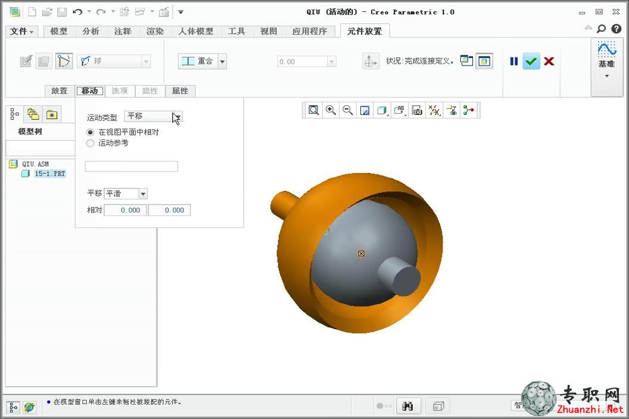Image resolution: width=629 pixels, height=419 pixels.
Task: Open quick access toolbar customize arrow
Action: 181,12
